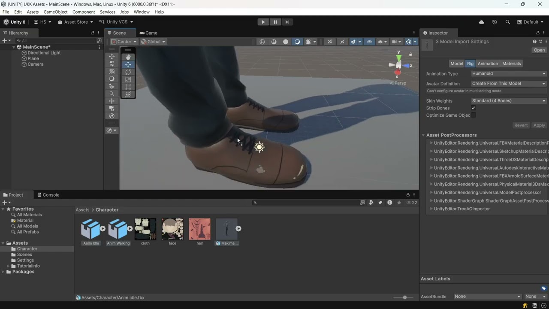Viewport: 549px width, 309px height.
Task: Select the cloth texture thumbnail
Action: 145,229
